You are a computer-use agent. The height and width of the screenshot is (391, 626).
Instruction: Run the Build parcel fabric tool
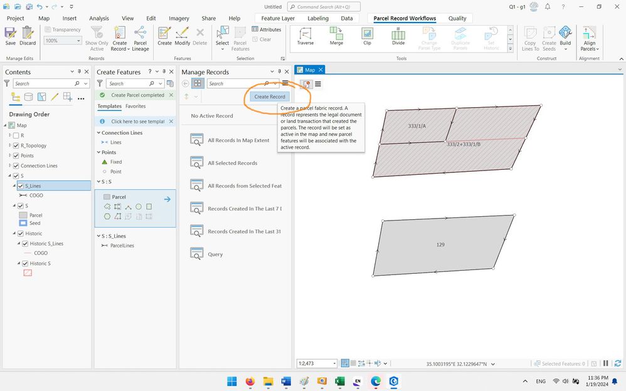(565, 39)
